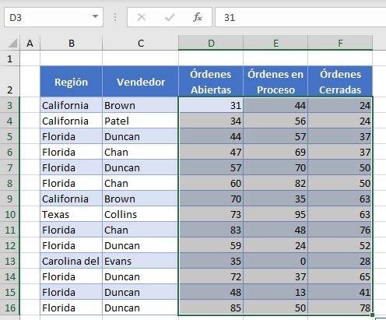386x320 pixels.
Task: Click the formula bar showing 31
Action: 300,17
